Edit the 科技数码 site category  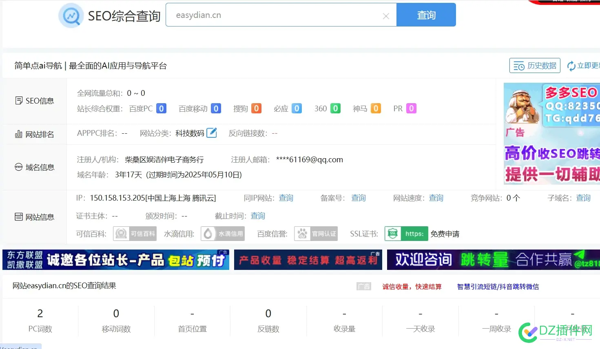212,133
